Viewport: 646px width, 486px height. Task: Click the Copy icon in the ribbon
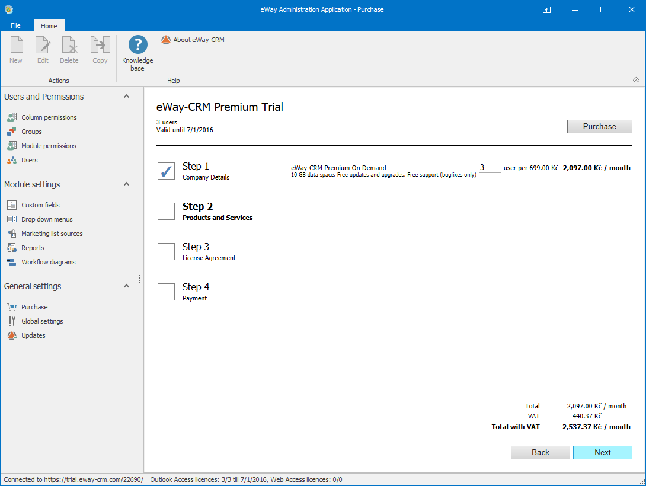[100, 44]
